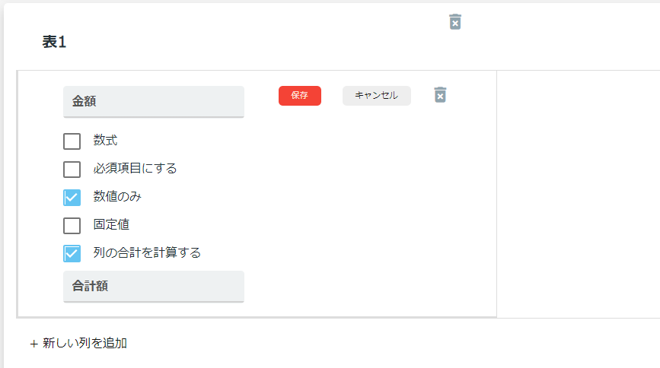
Task: Enable the 必須項目にする checkbox
Action: pos(72,170)
